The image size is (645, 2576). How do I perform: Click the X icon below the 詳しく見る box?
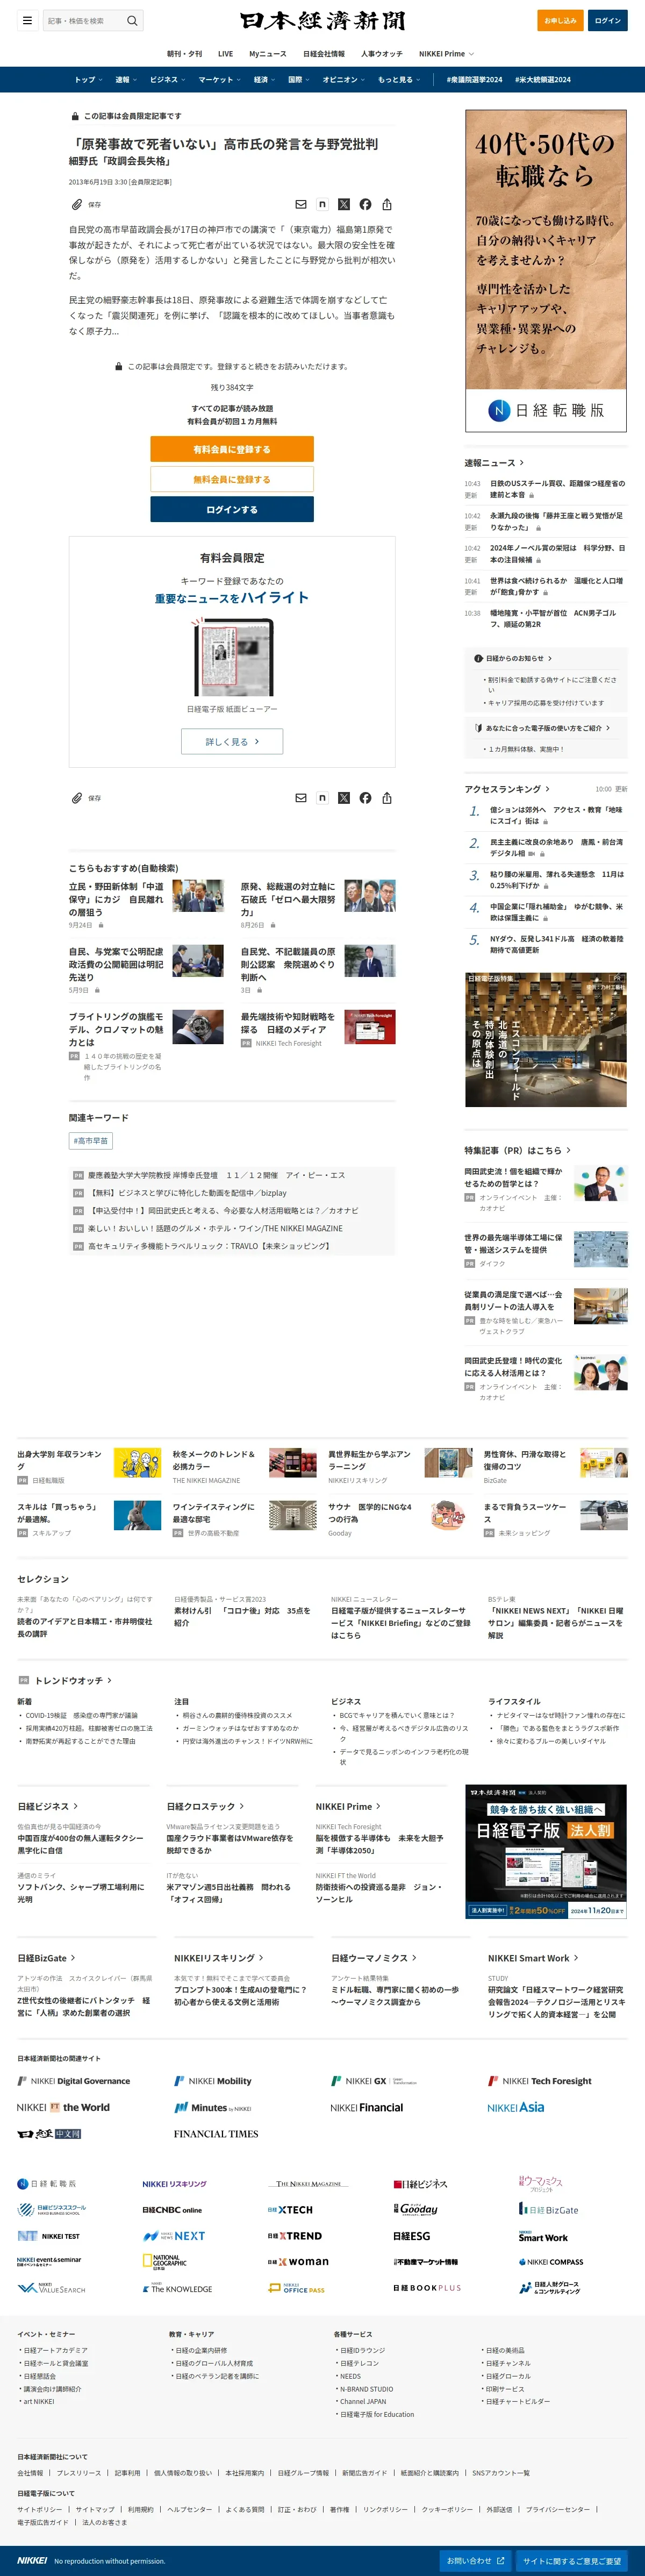(x=344, y=798)
